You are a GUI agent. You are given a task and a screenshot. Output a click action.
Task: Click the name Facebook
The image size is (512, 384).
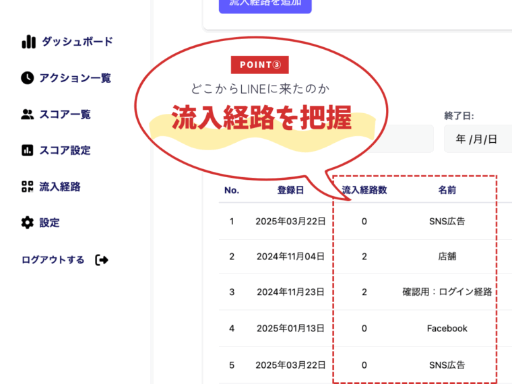(x=447, y=329)
